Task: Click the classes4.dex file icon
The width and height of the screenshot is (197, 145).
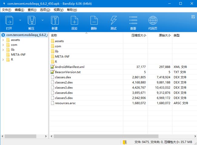Action: pos(52,93)
